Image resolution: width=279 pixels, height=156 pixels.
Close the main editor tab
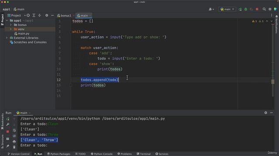[x=90, y=16]
